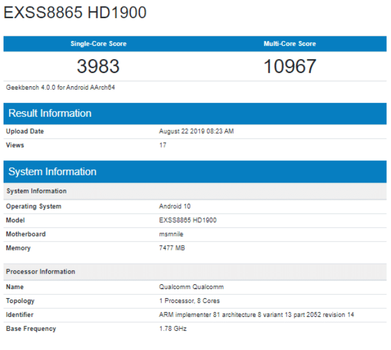Image resolution: width=391 pixels, height=350 pixels.
Task: Select the single-core score value 3983
Action: tap(98, 66)
